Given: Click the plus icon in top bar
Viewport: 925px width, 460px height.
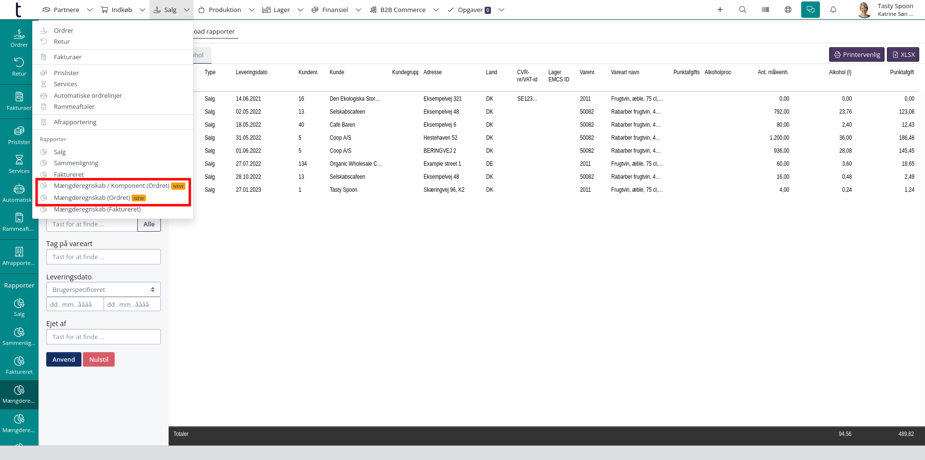Looking at the screenshot, I should click(720, 10).
